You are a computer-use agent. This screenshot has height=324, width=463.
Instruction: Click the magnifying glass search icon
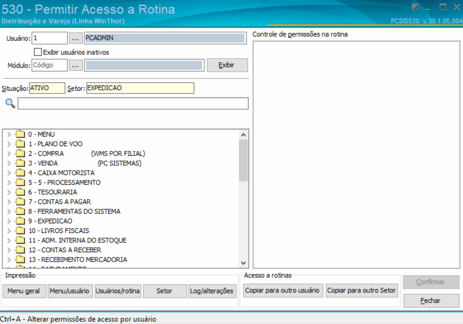point(10,103)
